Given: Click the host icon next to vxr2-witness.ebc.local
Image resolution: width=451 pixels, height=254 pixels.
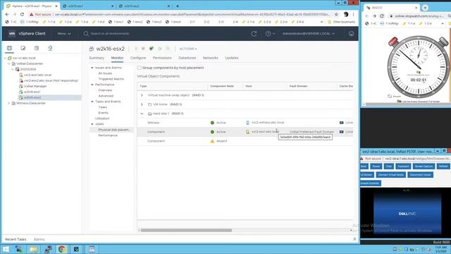Looking at the screenshot, I should [x=247, y=123].
